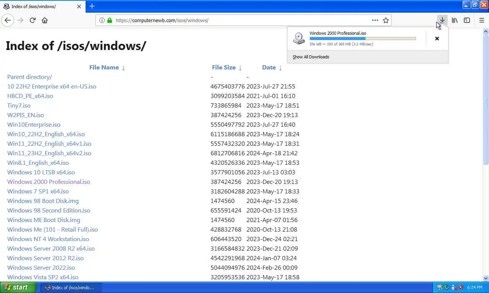Download Windows Vista SP2 x64.iso
Screen dimensions: 489x293
click(x=43, y=277)
